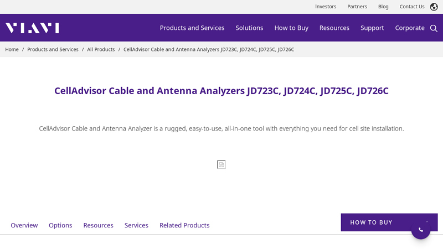443x249 pixels.
Task: Open Products and Services menu
Action: pos(192,28)
